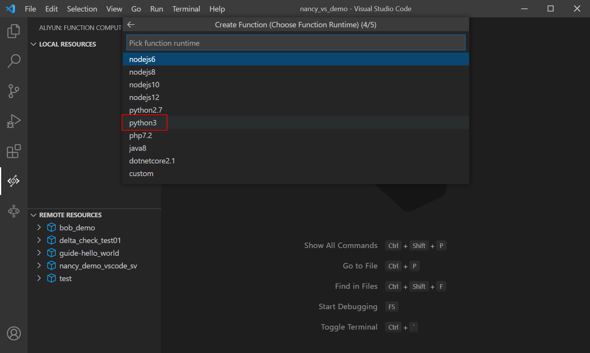Expand the nancy_demo_vscode_sv service node
Viewport: 590px width, 353px height.
39,266
